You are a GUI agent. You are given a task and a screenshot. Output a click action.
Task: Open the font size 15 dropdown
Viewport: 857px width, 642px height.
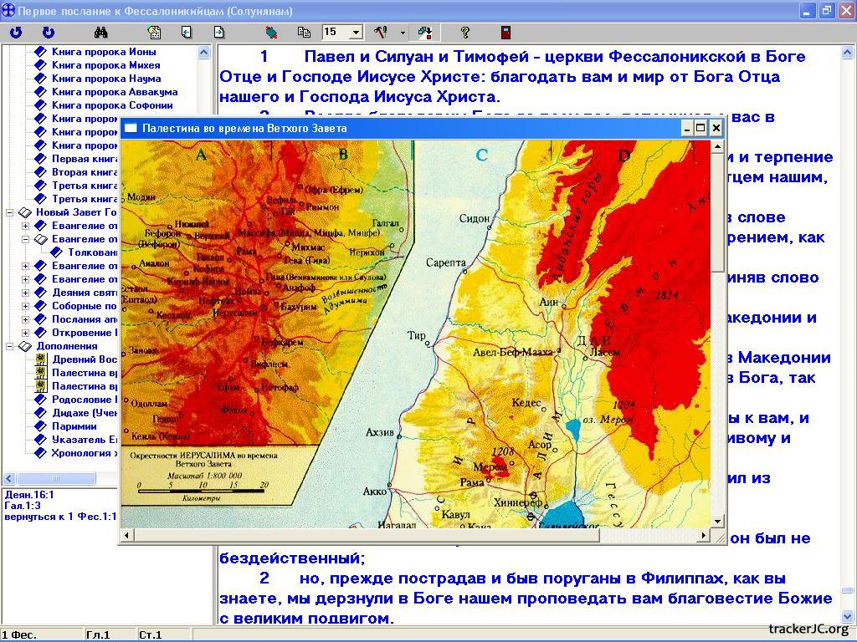[x=356, y=33]
